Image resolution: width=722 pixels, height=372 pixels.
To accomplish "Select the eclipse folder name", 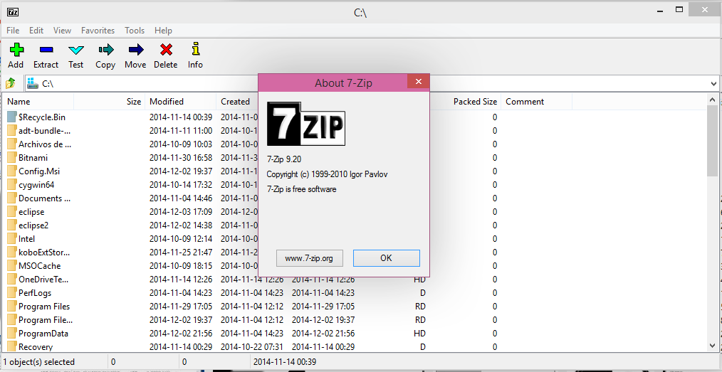I will click(31, 211).
